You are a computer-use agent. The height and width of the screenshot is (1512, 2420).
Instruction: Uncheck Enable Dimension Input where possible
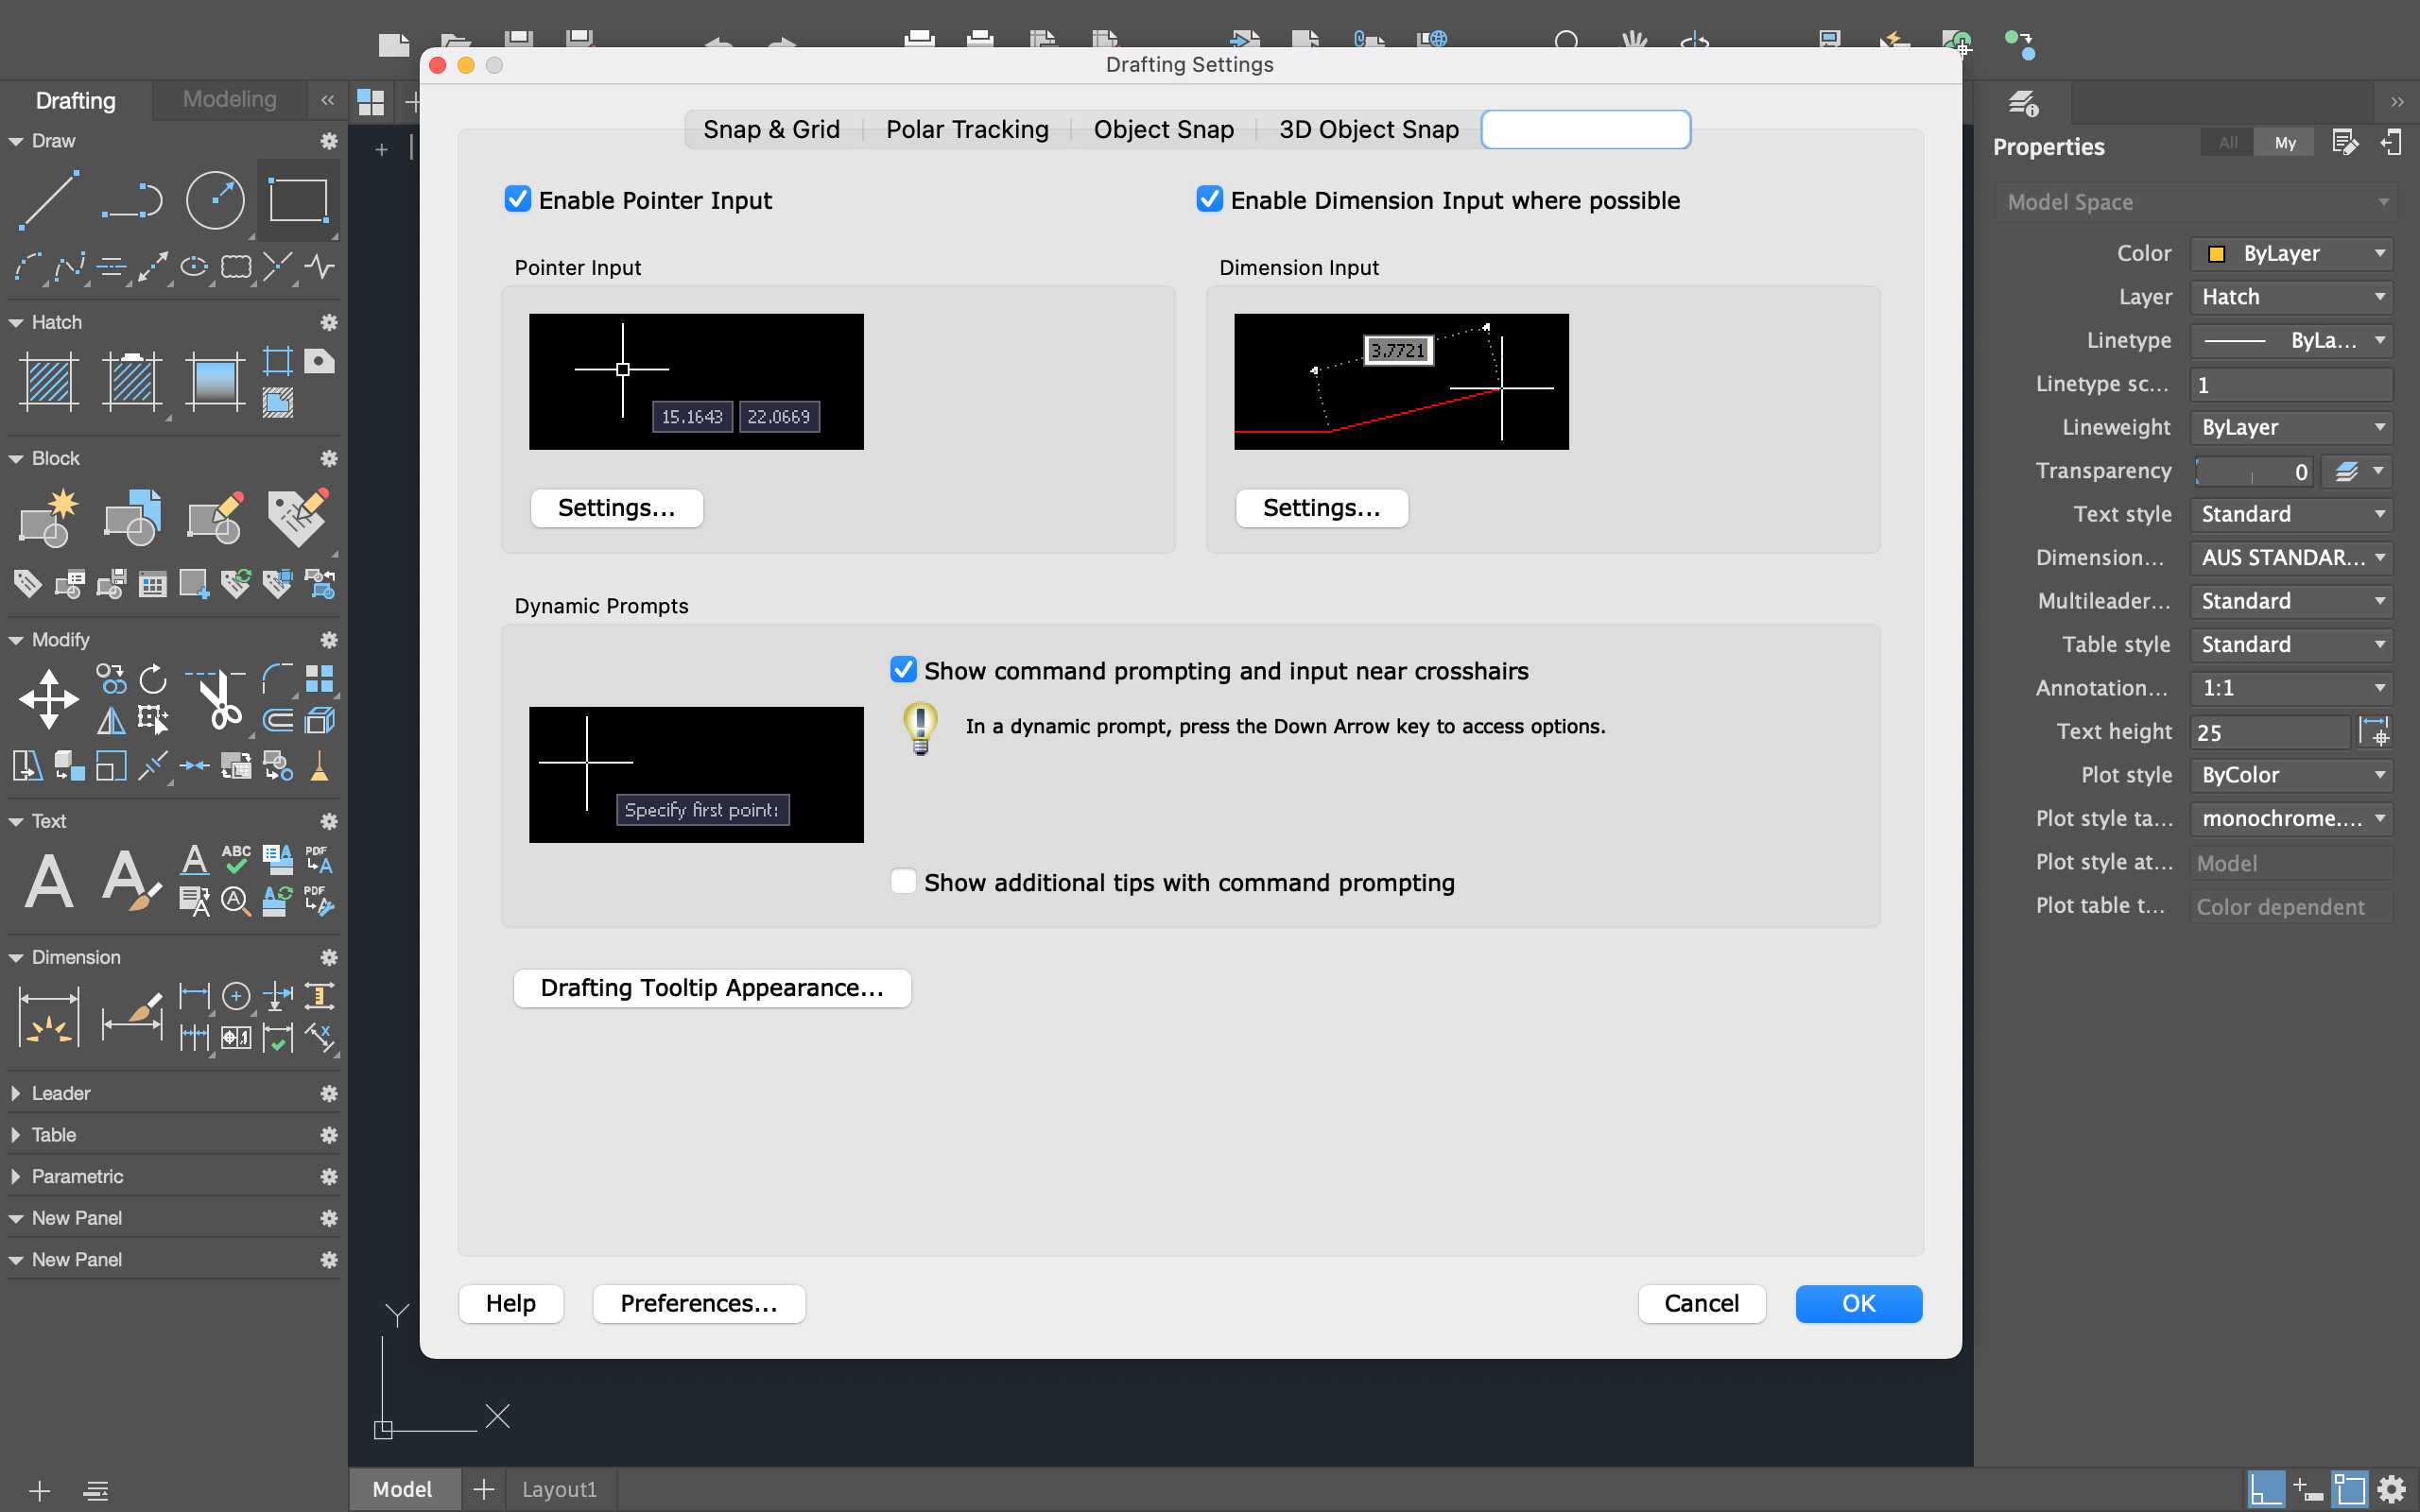pos(1209,199)
